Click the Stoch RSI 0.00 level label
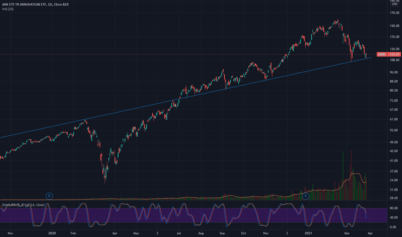 [x=393, y=227]
